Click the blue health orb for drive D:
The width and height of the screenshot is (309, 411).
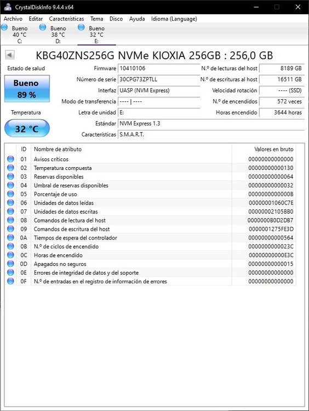[43, 27]
